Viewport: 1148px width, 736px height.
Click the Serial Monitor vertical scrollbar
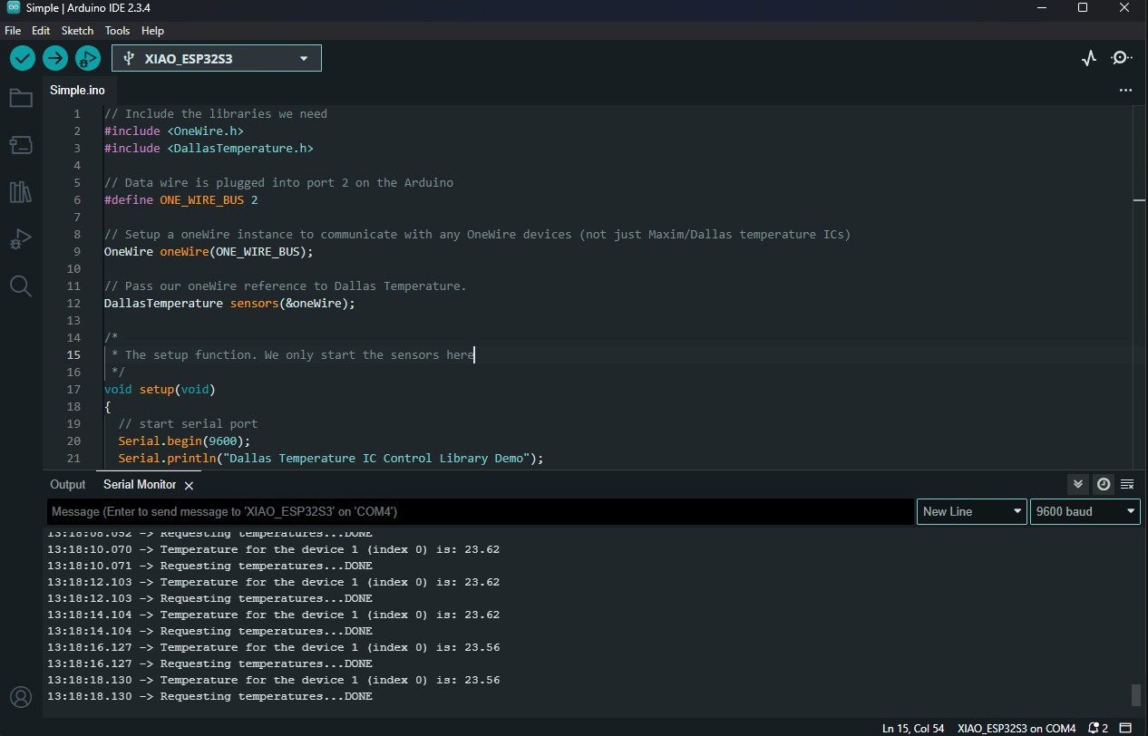1135,695
